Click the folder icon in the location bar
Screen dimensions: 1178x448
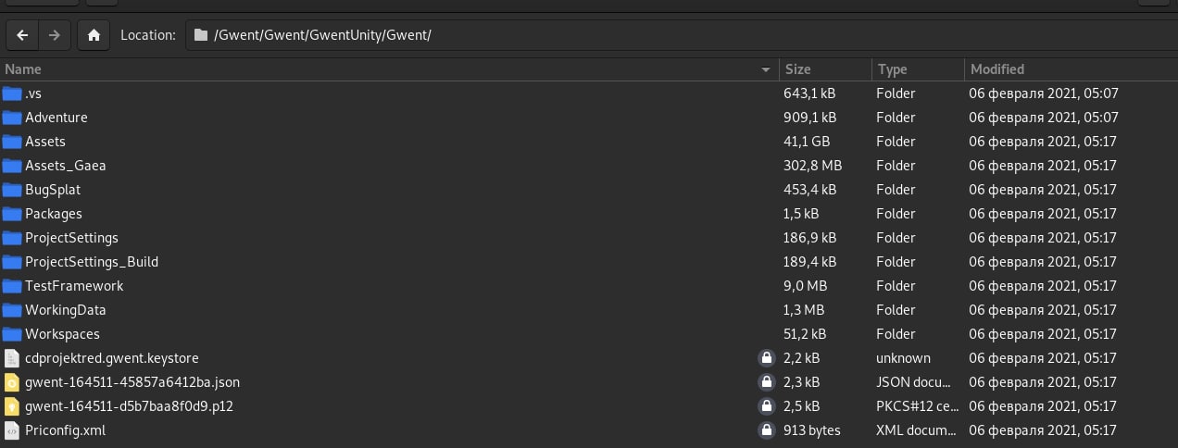pos(201,35)
